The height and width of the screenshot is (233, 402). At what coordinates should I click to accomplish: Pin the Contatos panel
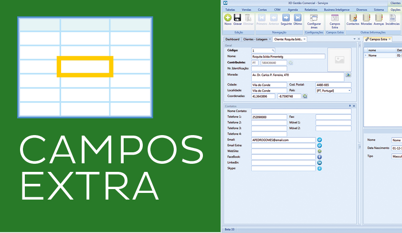(x=349, y=106)
